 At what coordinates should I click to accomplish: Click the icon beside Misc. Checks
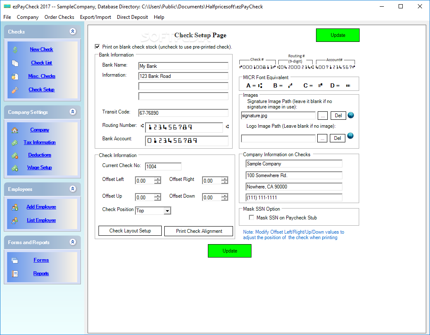pyautogui.click(x=15, y=77)
